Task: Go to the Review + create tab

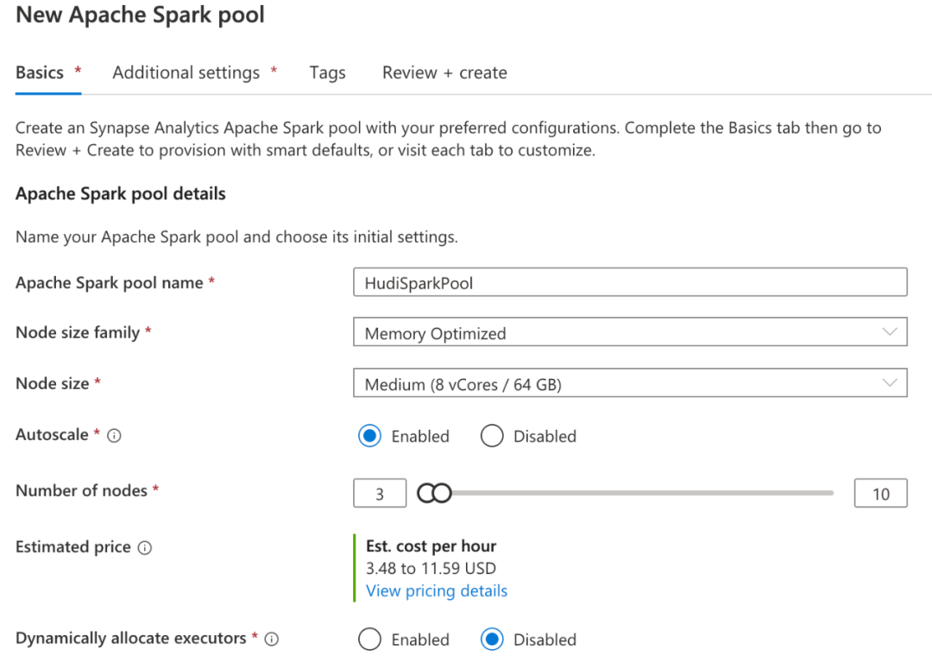Action: point(444,72)
